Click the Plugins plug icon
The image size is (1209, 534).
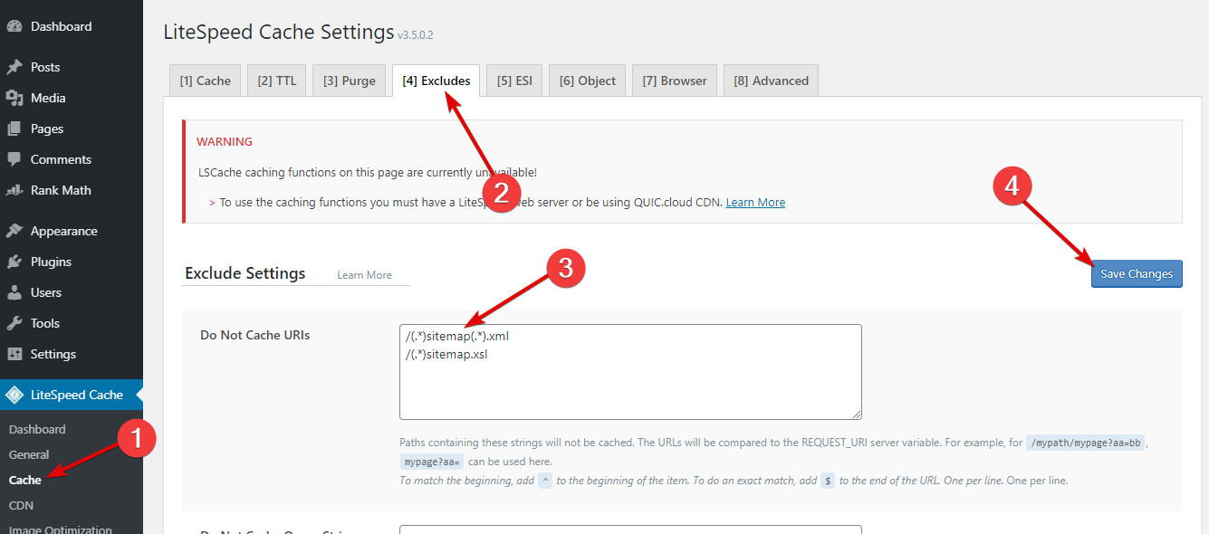pos(14,262)
